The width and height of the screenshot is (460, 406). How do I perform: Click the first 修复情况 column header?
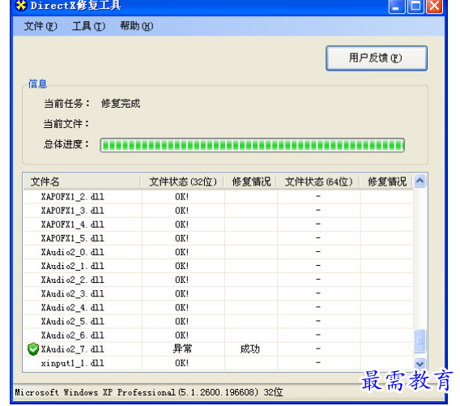(251, 182)
